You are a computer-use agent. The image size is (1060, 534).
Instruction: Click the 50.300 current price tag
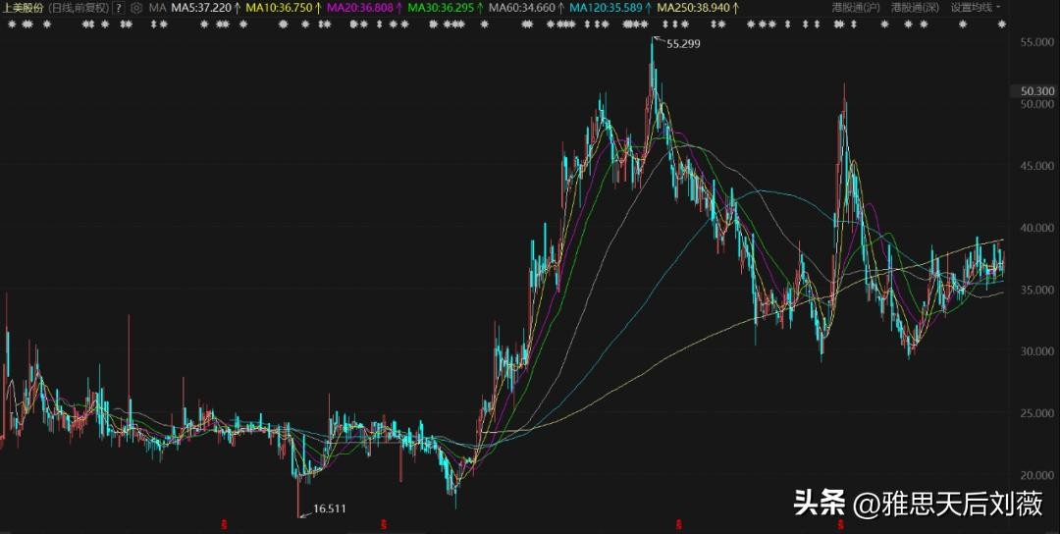coord(1037,91)
